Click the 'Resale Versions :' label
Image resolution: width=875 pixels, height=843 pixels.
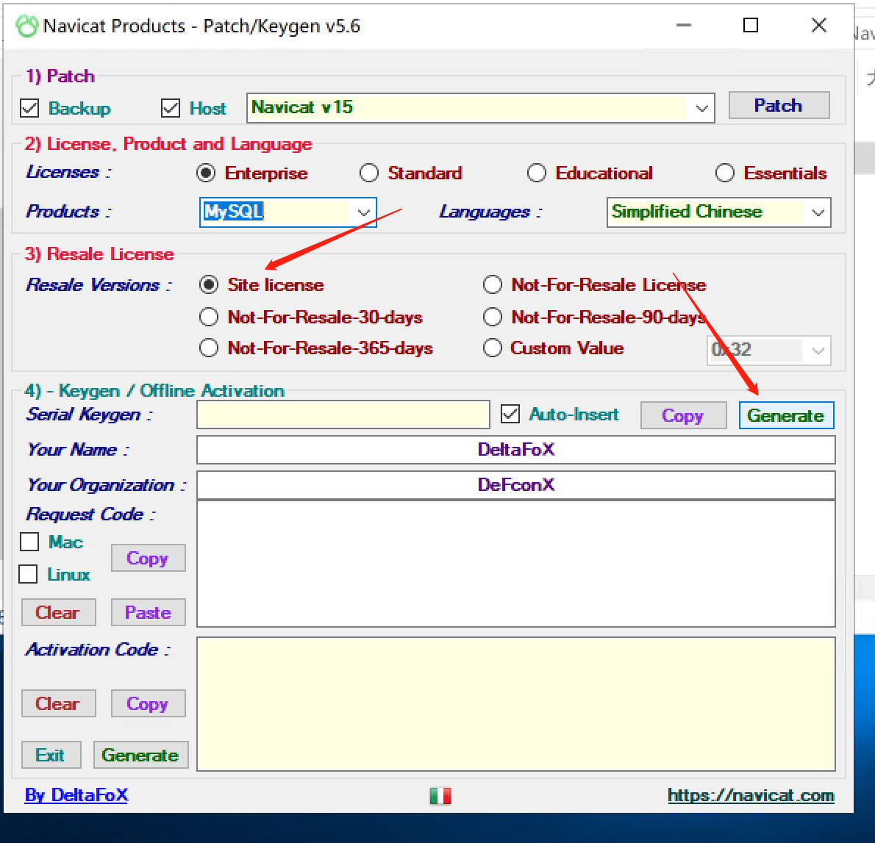pos(99,285)
